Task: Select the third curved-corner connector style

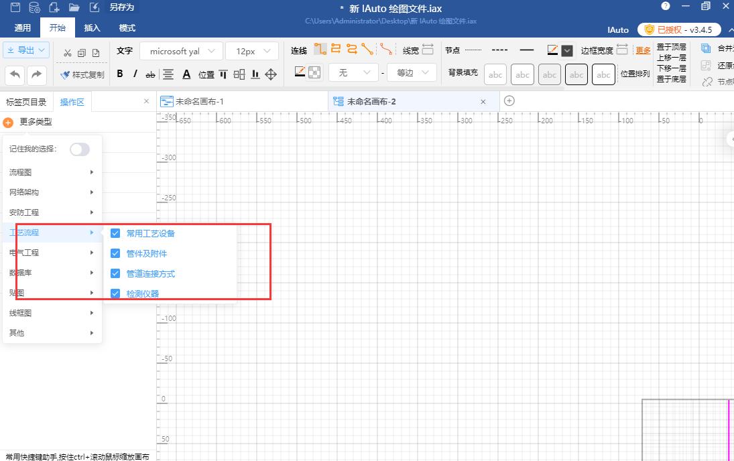Action: pos(351,49)
